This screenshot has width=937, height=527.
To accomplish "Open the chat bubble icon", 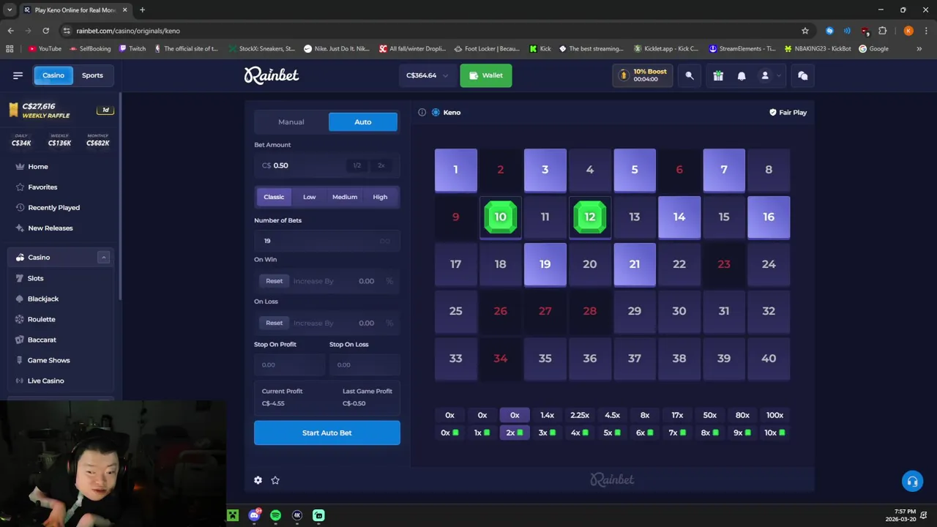I will (802, 75).
